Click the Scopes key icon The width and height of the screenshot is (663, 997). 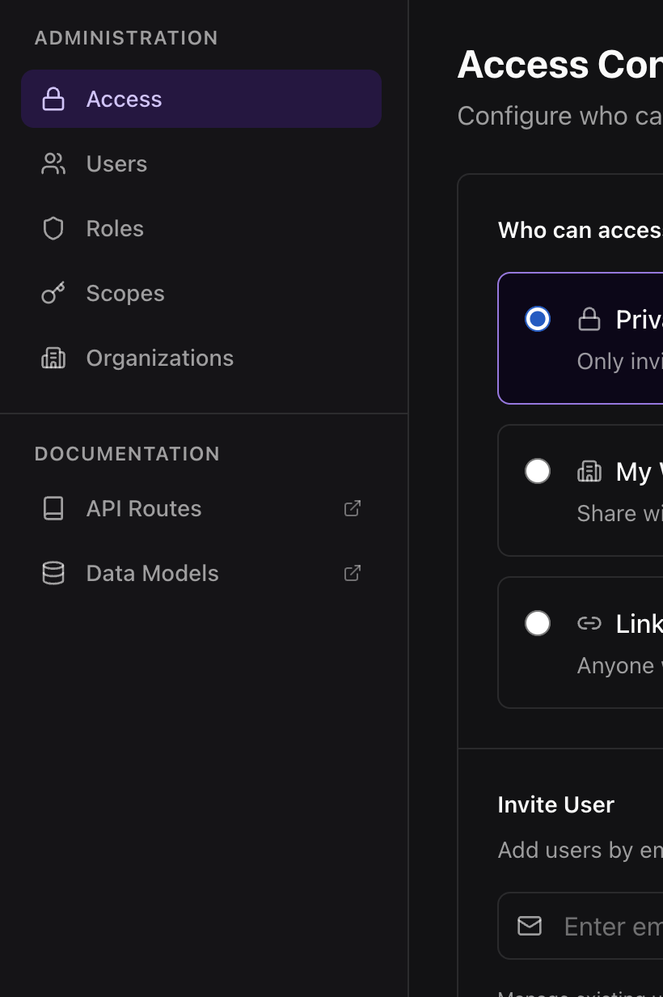53,293
